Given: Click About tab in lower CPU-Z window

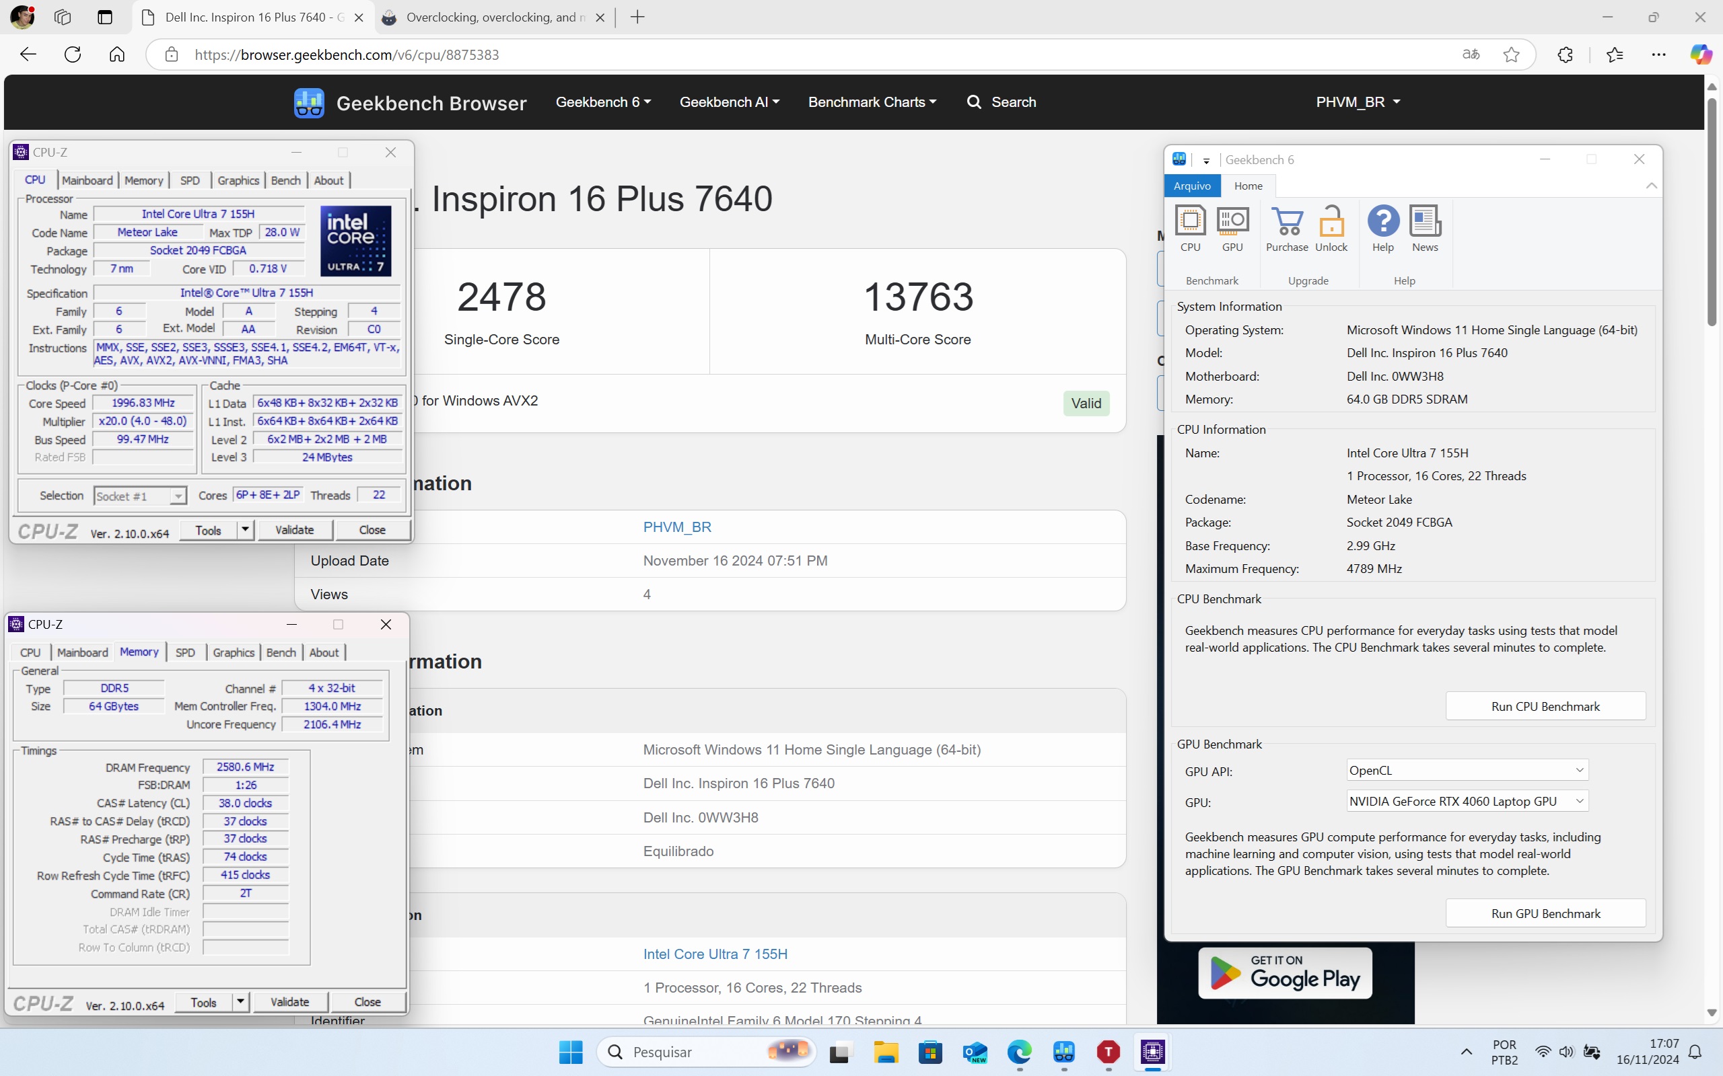Looking at the screenshot, I should click(324, 652).
